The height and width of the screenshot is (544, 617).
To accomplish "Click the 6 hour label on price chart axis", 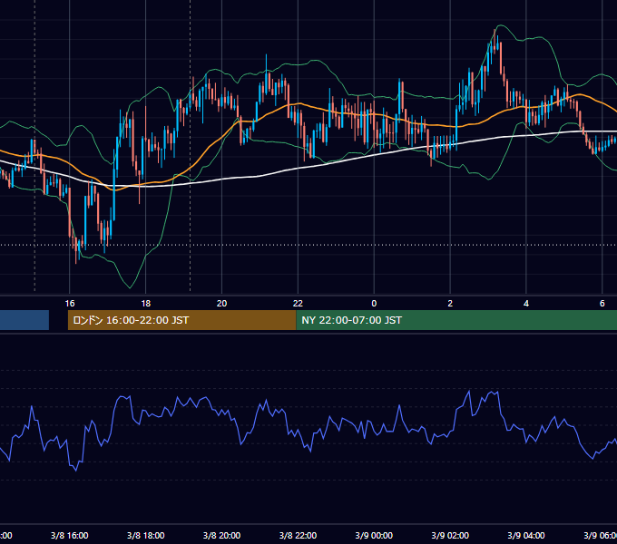I will tap(602, 304).
